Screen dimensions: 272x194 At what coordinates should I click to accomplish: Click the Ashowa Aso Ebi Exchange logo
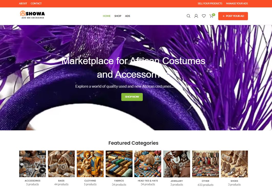click(32, 15)
